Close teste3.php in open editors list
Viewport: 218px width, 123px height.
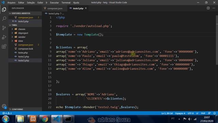(13, 21)
